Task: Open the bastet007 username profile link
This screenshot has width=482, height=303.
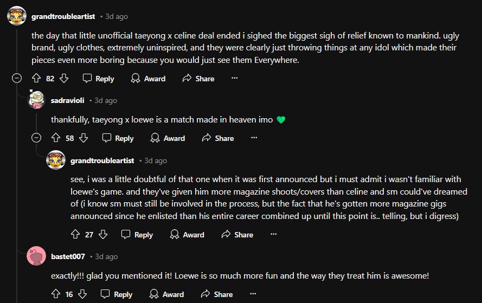Action: click(x=68, y=256)
